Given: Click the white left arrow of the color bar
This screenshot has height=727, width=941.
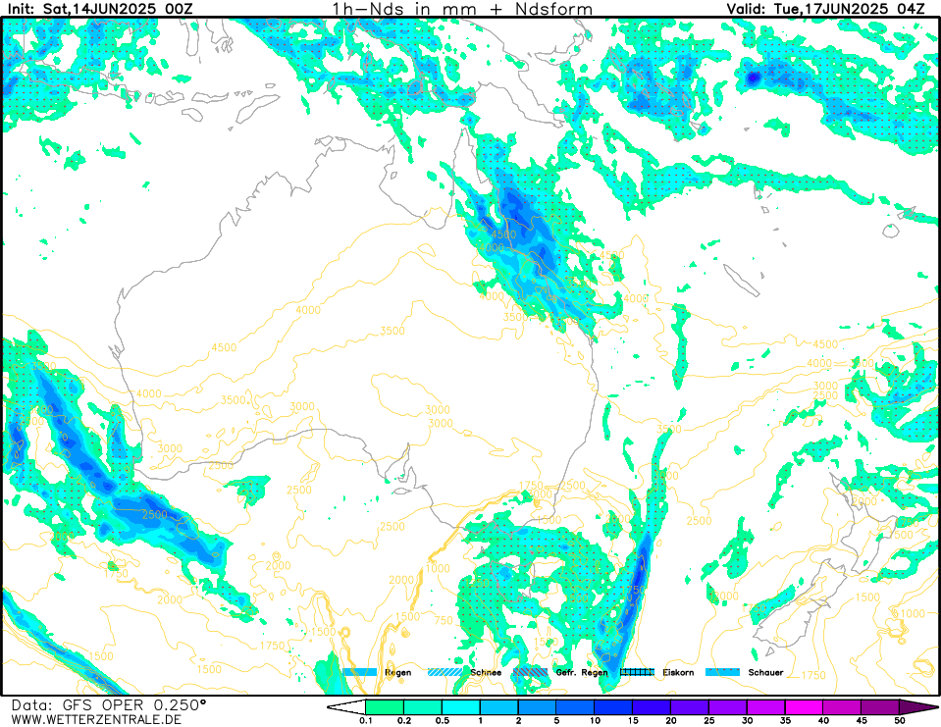Looking at the screenshot, I should [347, 707].
